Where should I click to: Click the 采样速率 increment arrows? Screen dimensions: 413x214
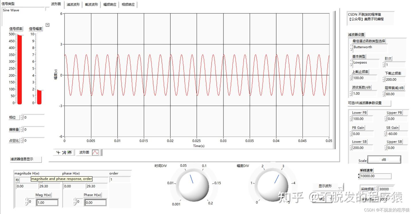(x=359, y=176)
